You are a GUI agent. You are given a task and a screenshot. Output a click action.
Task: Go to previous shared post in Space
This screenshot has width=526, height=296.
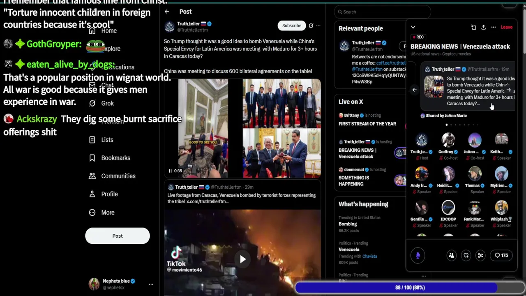click(x=414, y=90)
